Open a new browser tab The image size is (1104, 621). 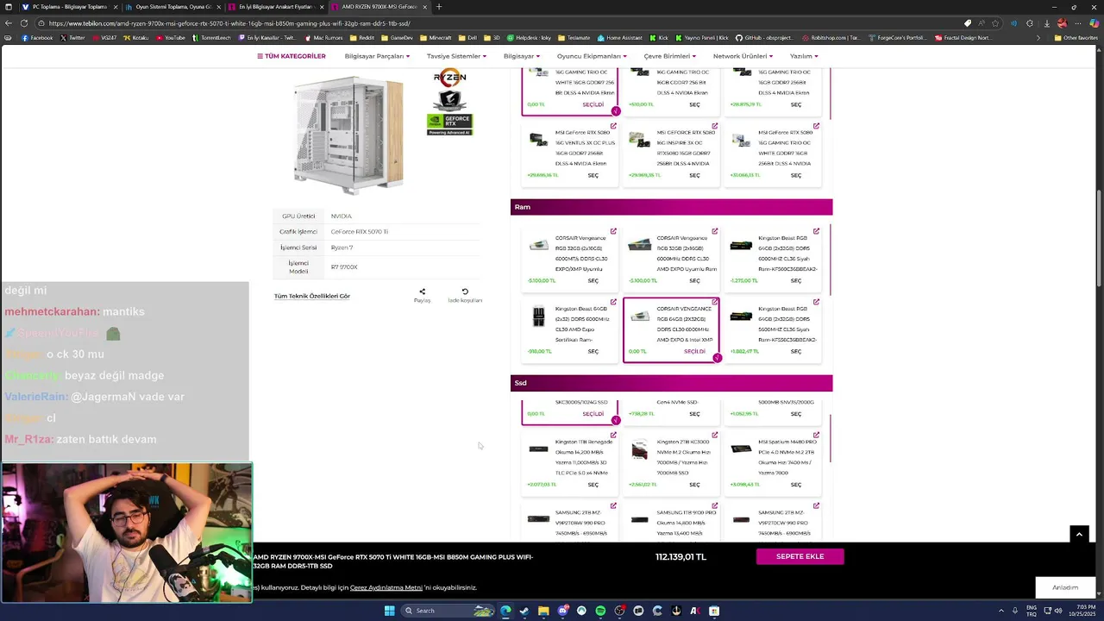click(x=438, y=7)
